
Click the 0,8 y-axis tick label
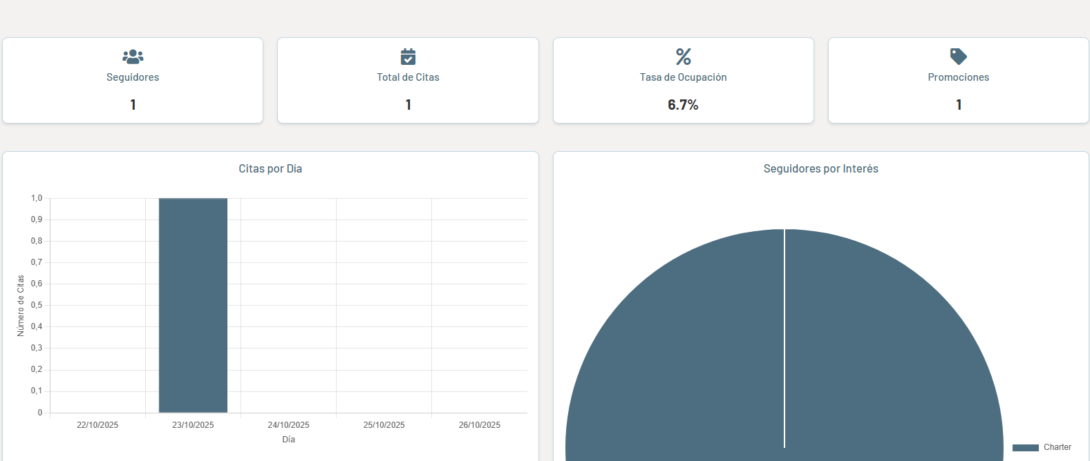(37, 241)
